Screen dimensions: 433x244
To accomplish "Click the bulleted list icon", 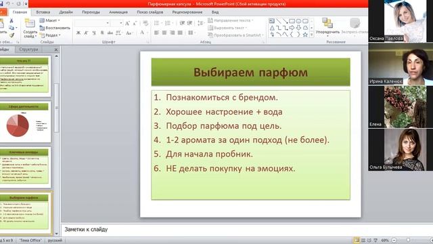I will (x=156, y=23).
